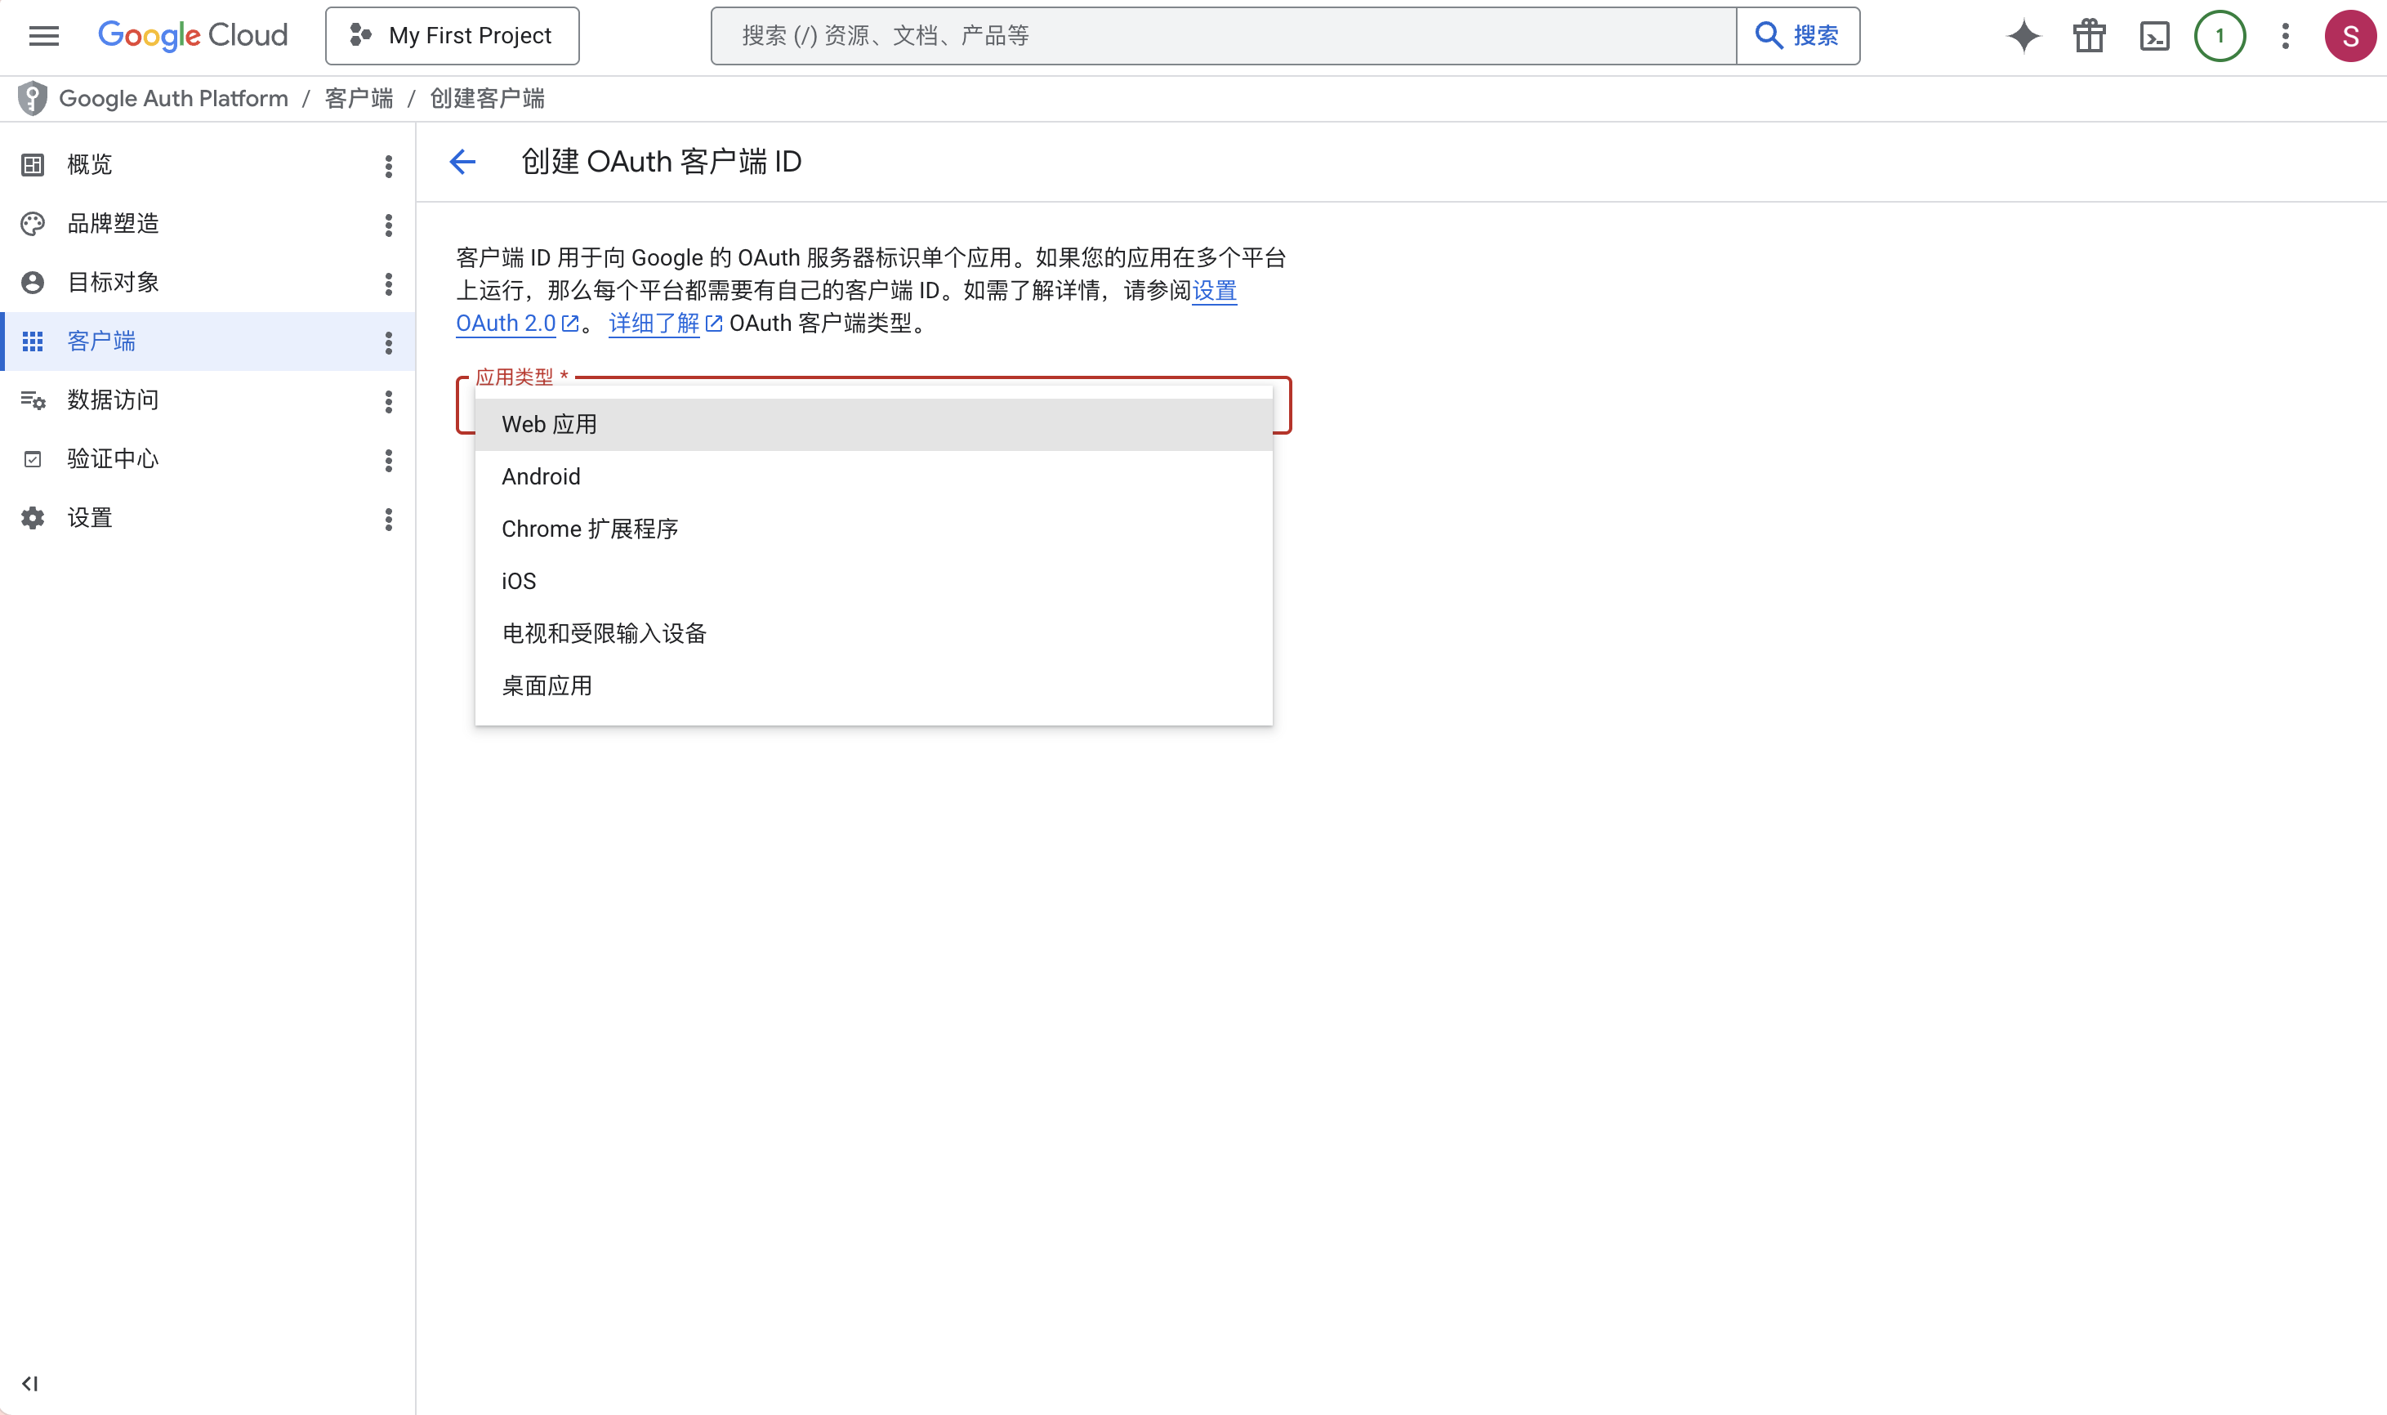Select 电视和受限输入设备 application type

873,634
